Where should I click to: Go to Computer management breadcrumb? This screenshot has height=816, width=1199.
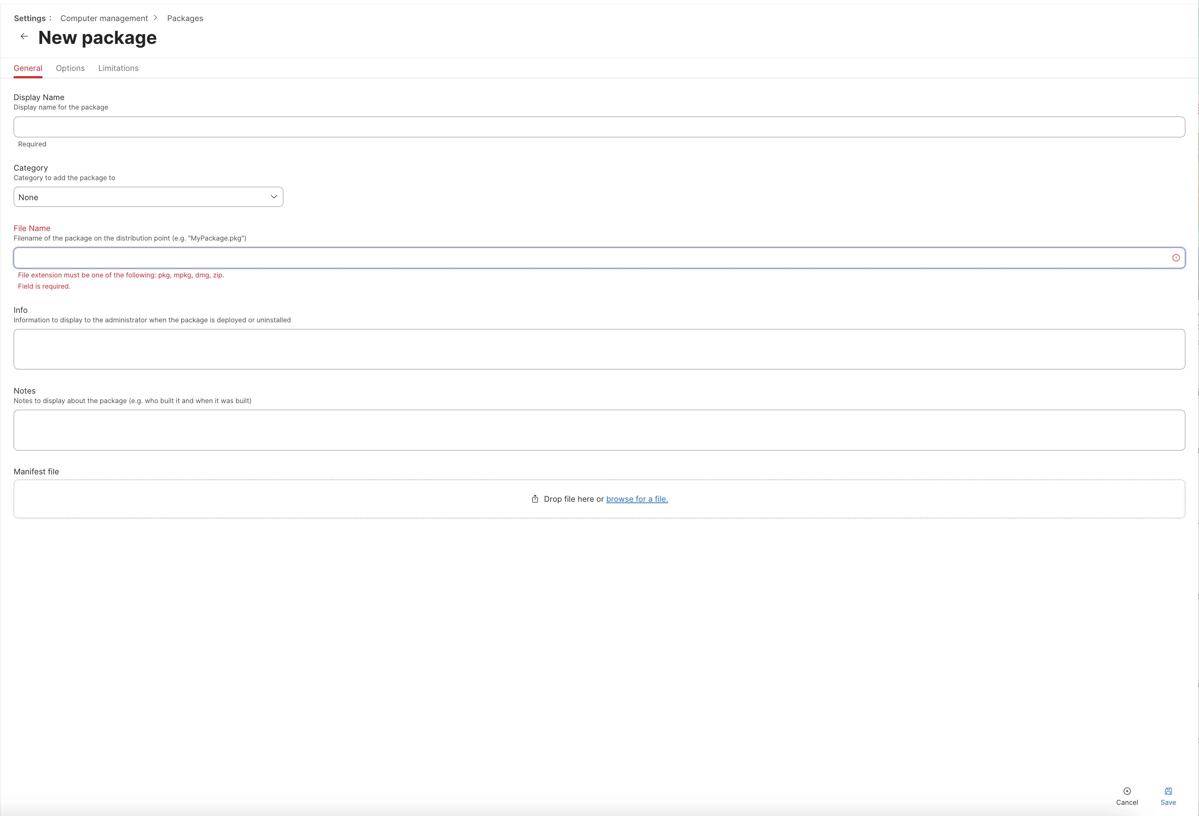point(104,18)
